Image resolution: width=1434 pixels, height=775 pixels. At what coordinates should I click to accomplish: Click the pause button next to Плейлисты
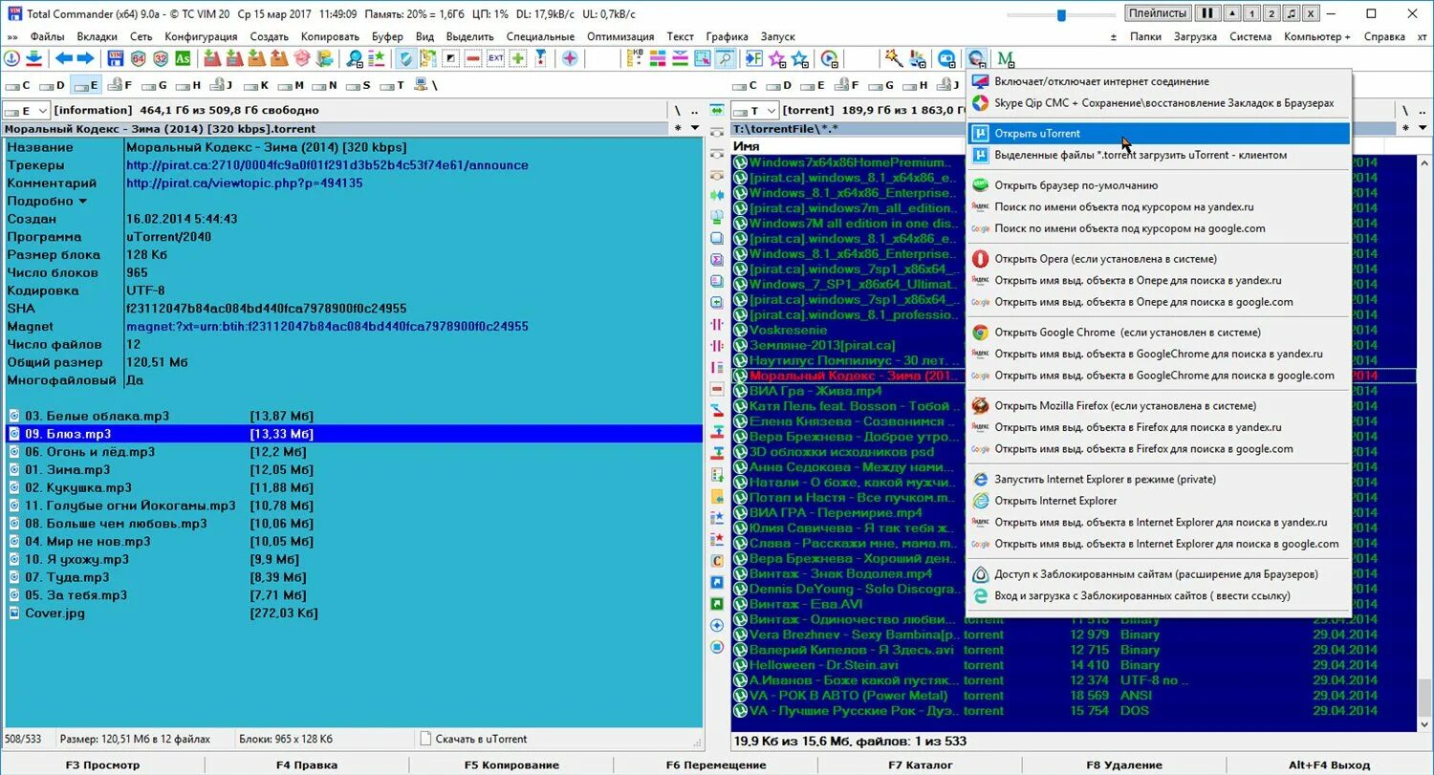pyautogui.click(x=1207, y=13)
